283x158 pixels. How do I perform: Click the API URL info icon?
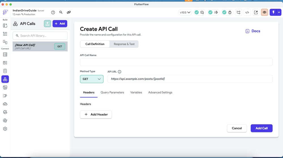point(119,72)
